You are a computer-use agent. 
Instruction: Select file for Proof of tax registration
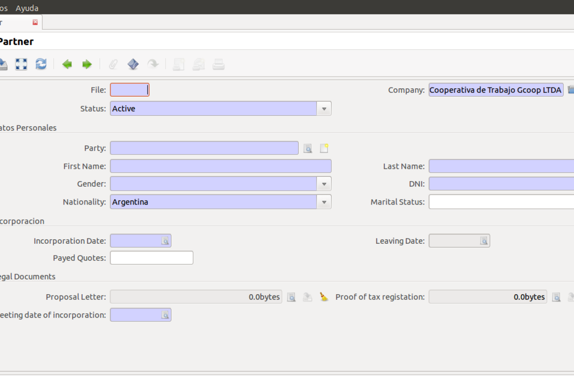click(556, 297)
